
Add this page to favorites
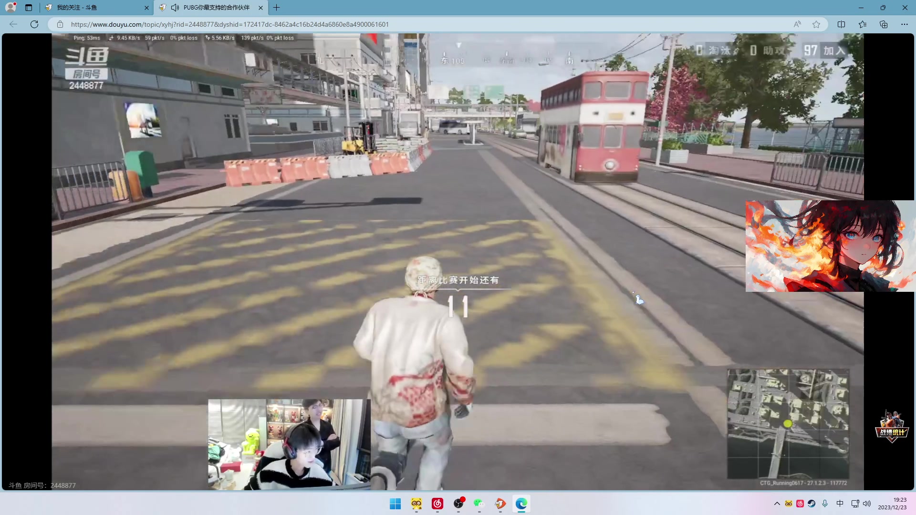click(816, 24)
